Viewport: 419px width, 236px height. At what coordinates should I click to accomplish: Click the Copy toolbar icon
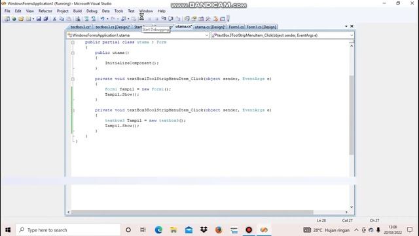tap(62, 19)
